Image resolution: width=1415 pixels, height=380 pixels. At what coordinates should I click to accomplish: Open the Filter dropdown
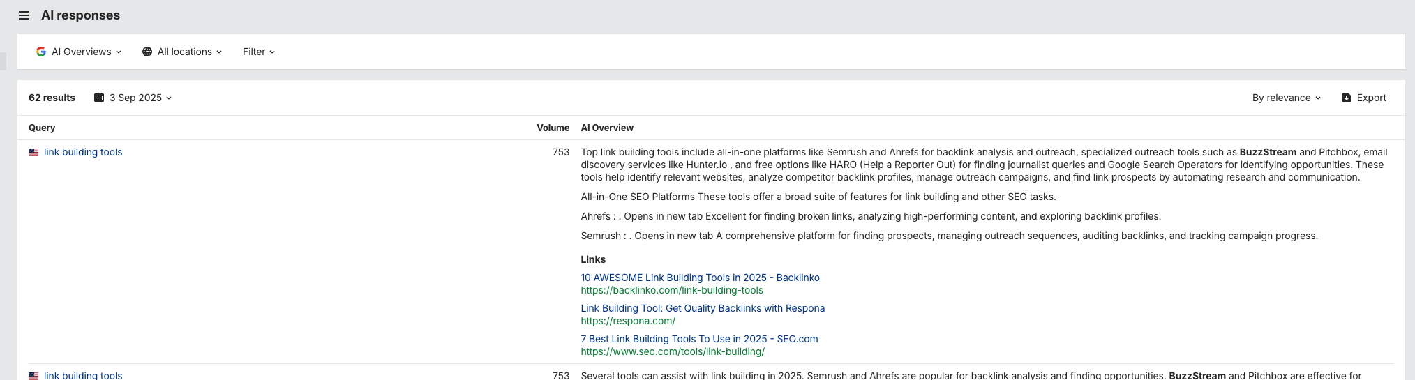(x=258, y=52)
